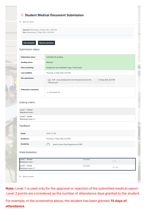Image resolution: width=154 pixels, height=221 pixels.
Task: Open the submitted SOP NotebookLM PDF file link
Action: pos(70,81)
